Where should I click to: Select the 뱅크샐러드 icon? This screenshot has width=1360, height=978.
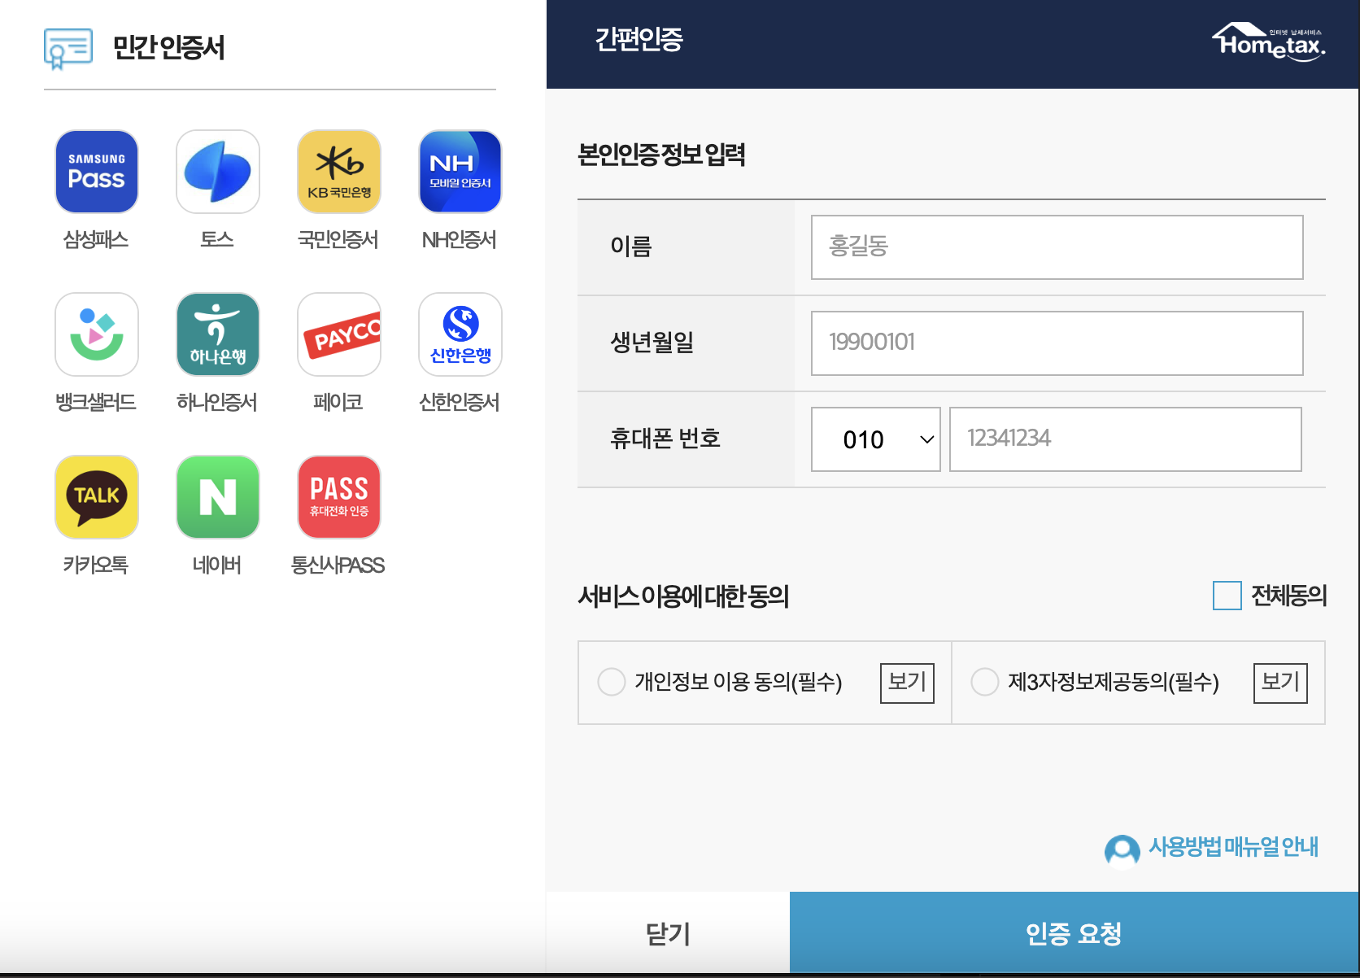pyautogui.click(x=96, y=334)
